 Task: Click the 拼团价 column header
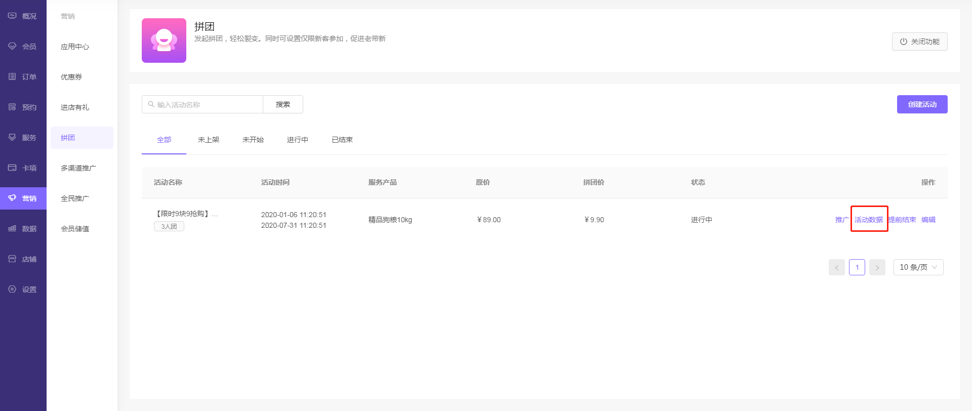(594, 182)
